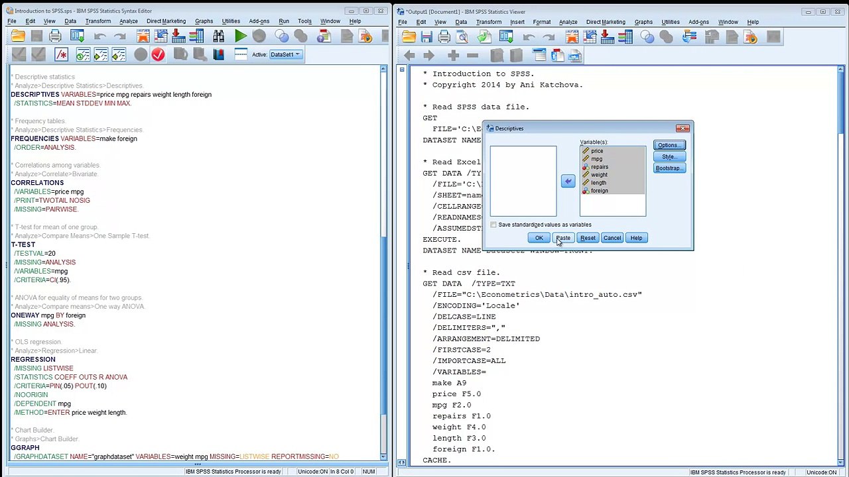Viewport: 849px width, 477px height.
Task: Open Insert menu in Viewer
Action: [517, 22]
